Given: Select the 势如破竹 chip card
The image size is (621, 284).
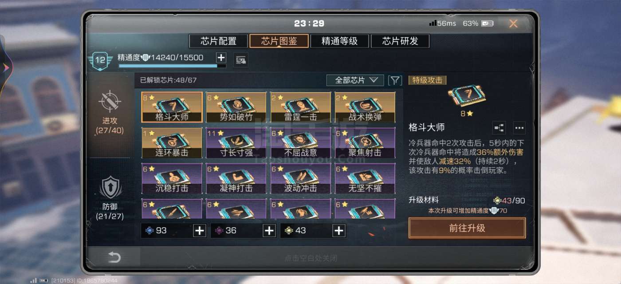Looking at the screenshot, I should [x=236, y=107].
